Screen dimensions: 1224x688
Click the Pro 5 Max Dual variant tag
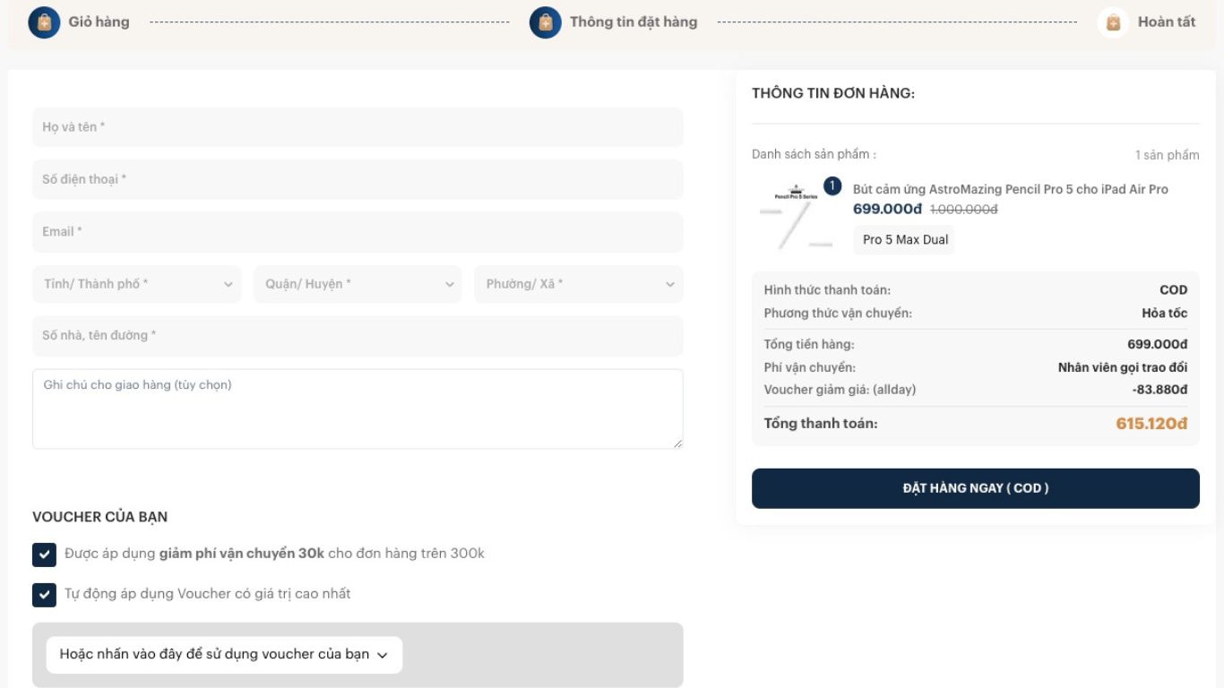click(x=905, y=239)
